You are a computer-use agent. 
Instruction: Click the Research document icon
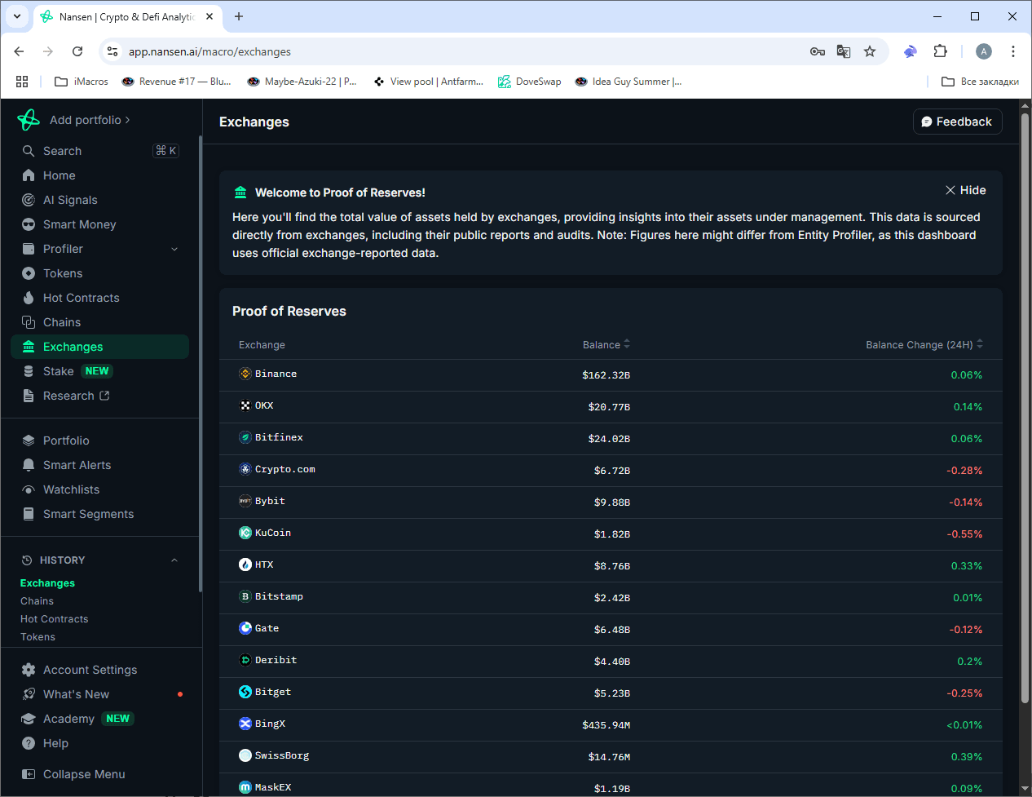pyautogui.click(x=29, y=396)
